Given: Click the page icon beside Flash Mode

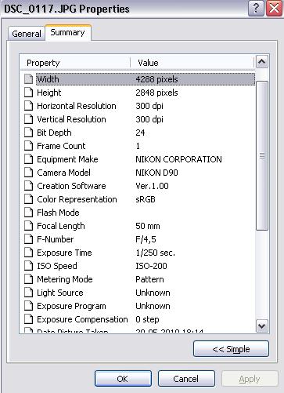Looking at the screenshot, I should tap(29, 213).
